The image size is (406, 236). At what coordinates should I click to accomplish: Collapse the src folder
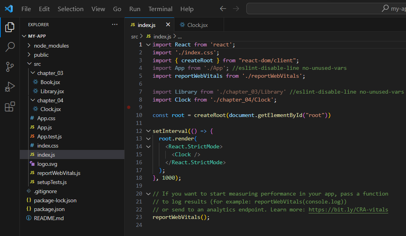pos(29,63)
